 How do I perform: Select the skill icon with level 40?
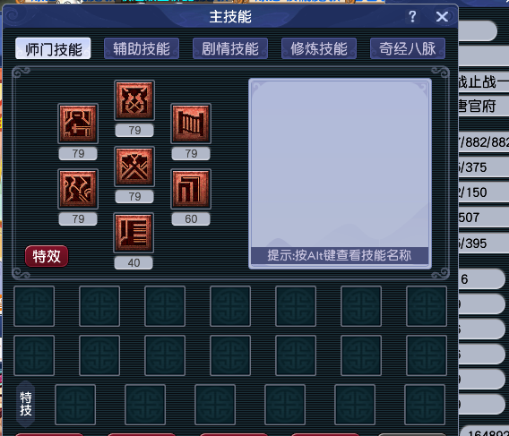tap(134, 233)
